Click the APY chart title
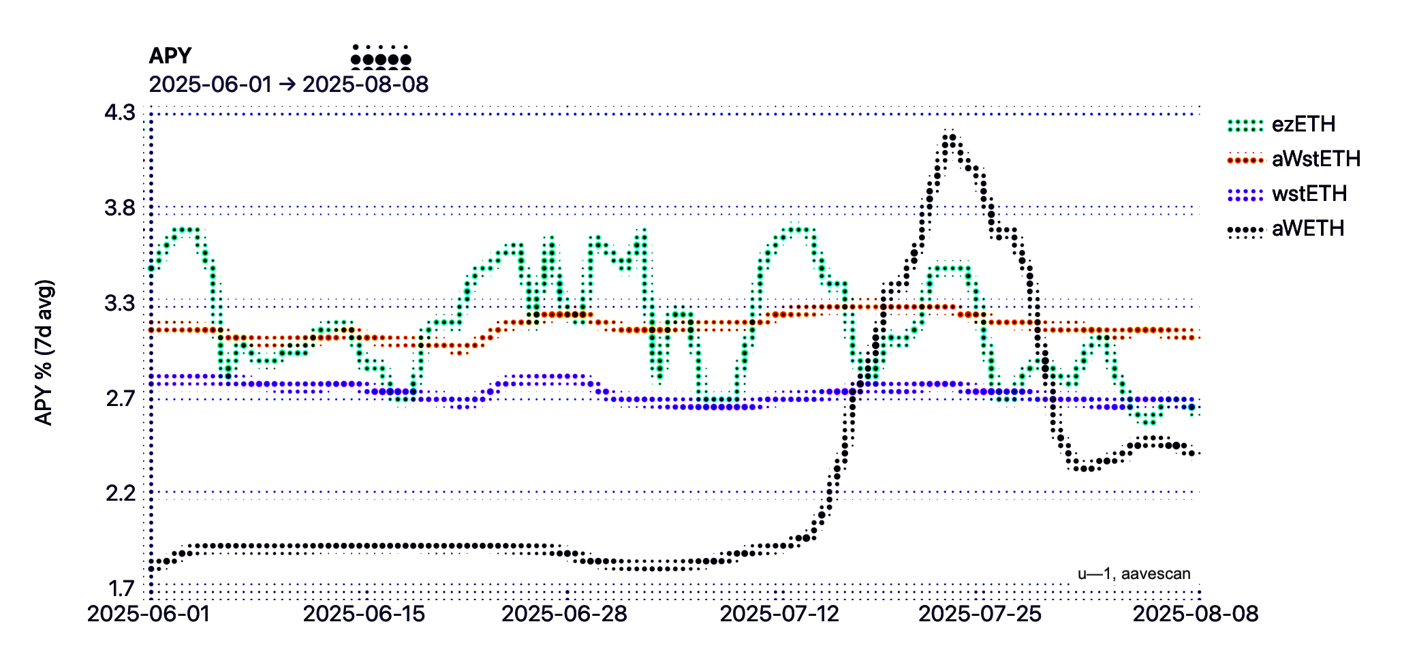Screen dimensions: 1402x654 pos(170,56)
